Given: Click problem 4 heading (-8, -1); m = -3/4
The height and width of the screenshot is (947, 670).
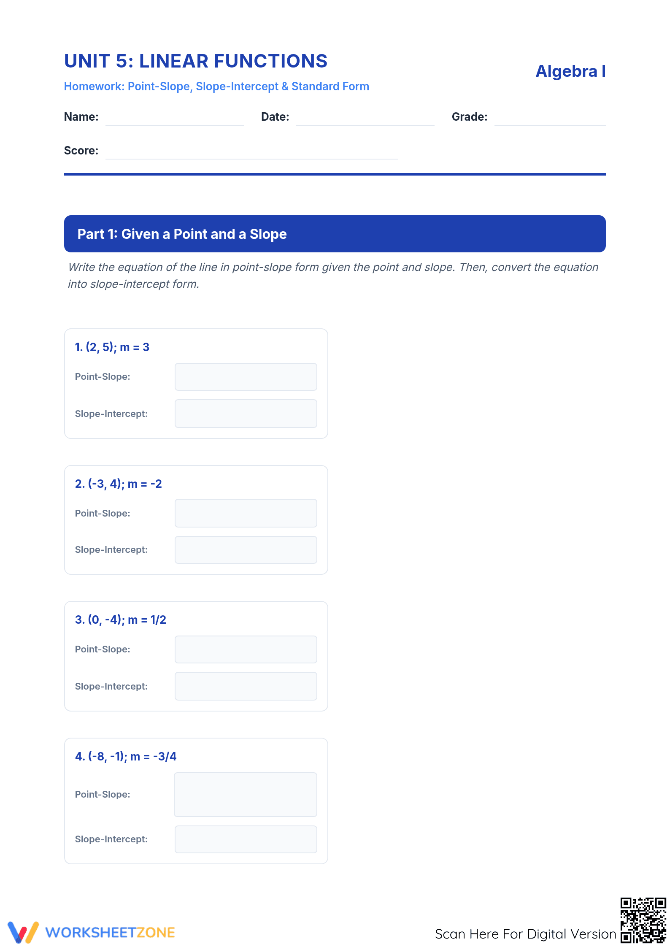Looking at the screenshot, I should [x=126, y=756].
